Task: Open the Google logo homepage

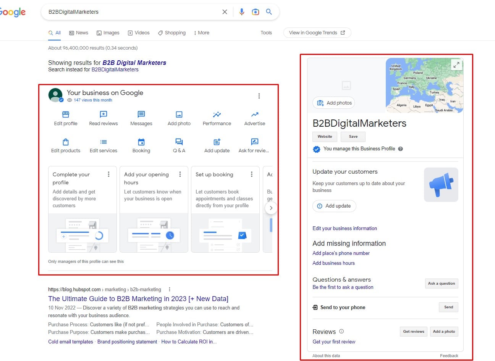Action: (x=13, y=12)
